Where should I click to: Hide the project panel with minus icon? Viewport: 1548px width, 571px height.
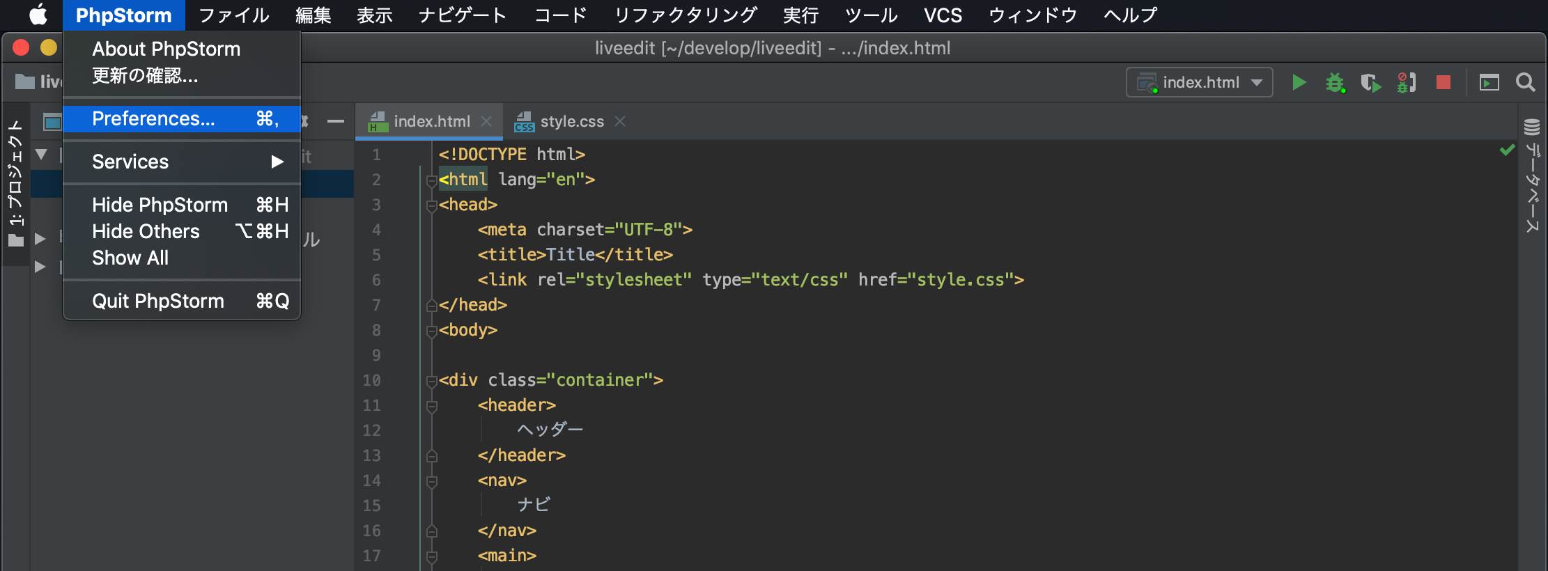tap(336, 121)
